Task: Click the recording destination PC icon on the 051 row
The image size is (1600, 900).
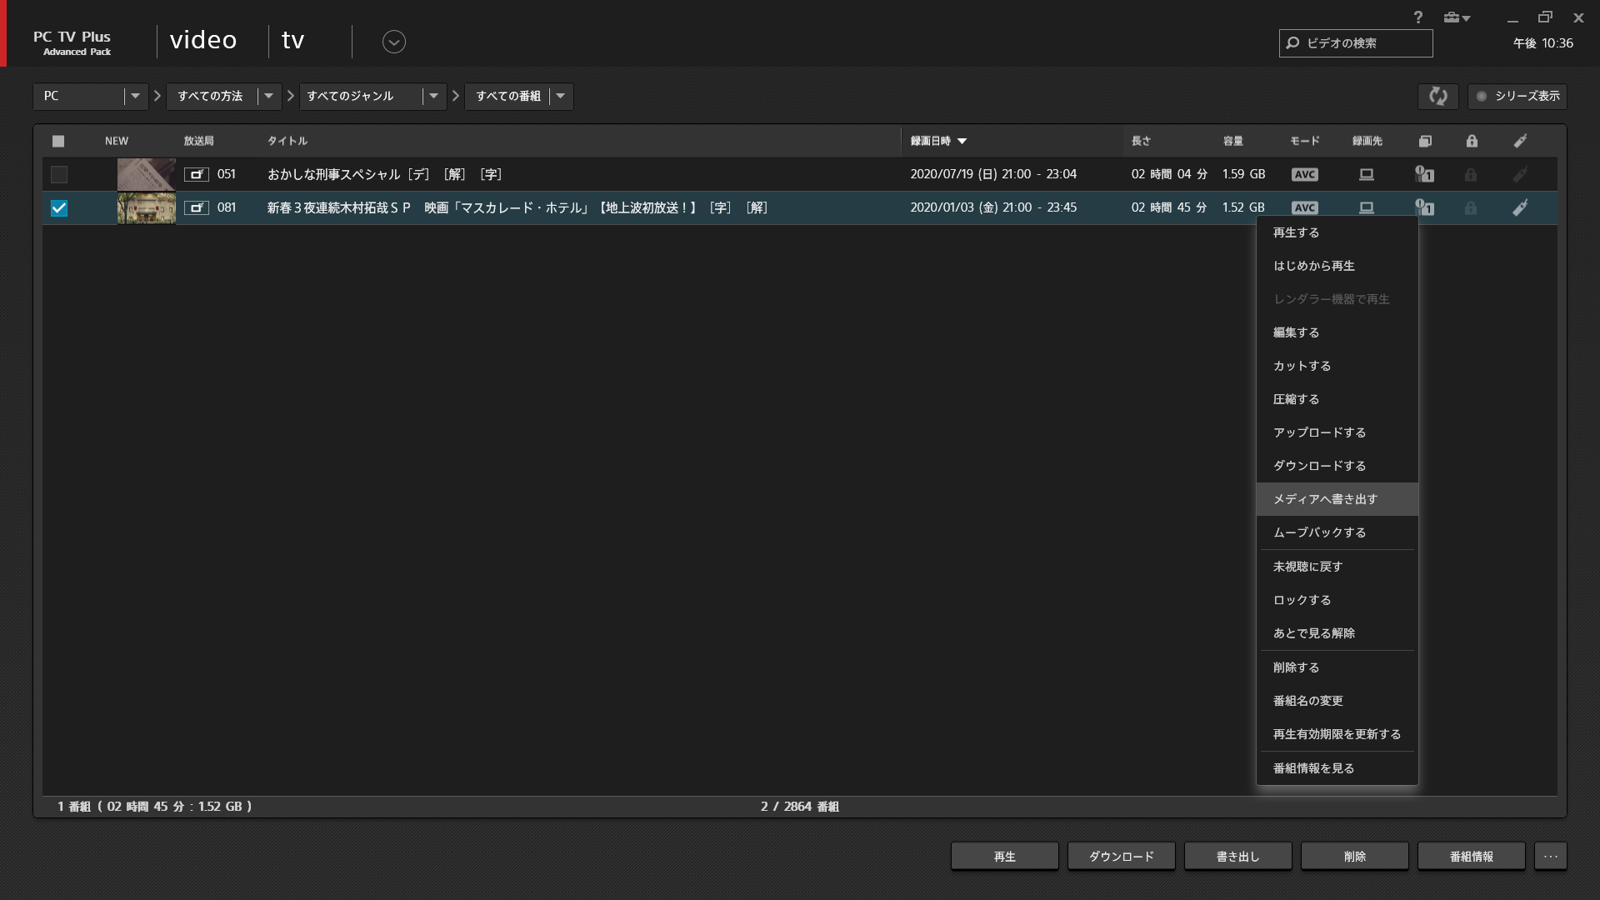Action: [x=1366, y=174]
